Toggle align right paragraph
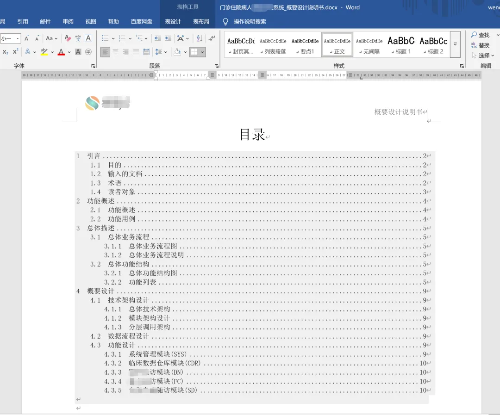This screenshot has width=500, height=415. point(125,52)
